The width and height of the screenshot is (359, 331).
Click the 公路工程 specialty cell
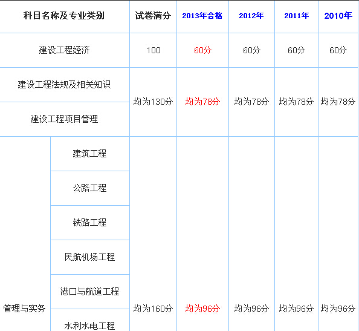[x=89, y=188]
